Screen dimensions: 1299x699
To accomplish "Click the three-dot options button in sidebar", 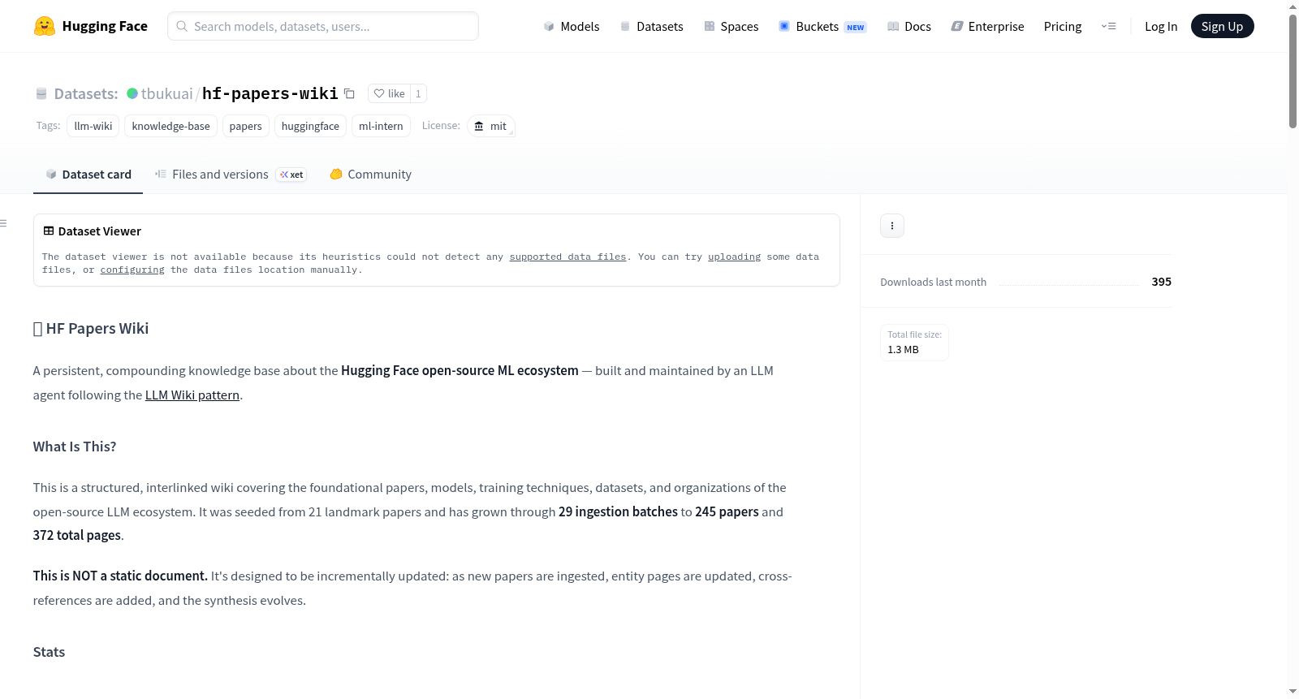I will point(892,226).
